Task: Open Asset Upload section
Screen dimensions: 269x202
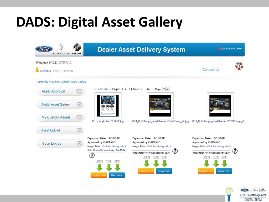Action: point(60,130)
